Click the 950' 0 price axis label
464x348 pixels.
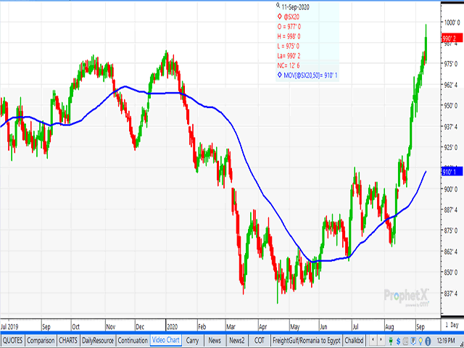(451, 106)
